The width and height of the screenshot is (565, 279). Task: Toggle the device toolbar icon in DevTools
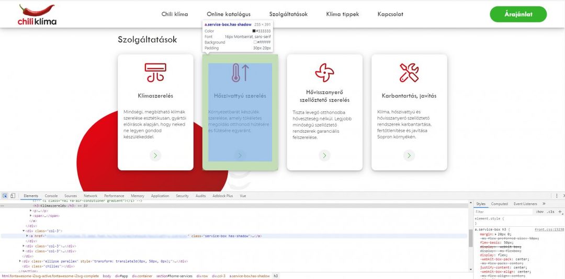pos(13,196)
